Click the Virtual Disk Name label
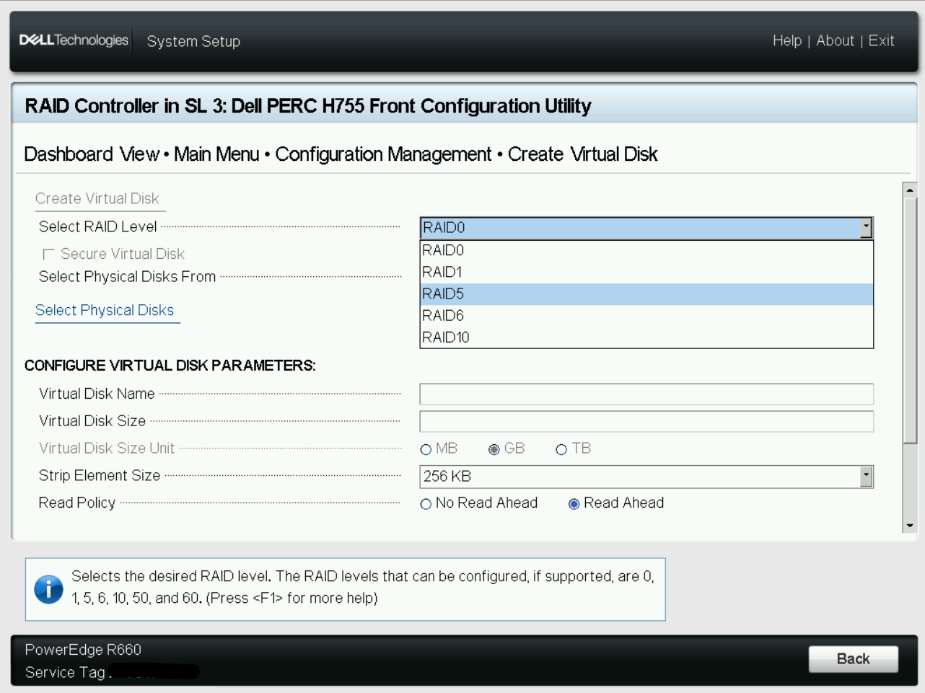925x693 pixels. click(x=97, y=394)
